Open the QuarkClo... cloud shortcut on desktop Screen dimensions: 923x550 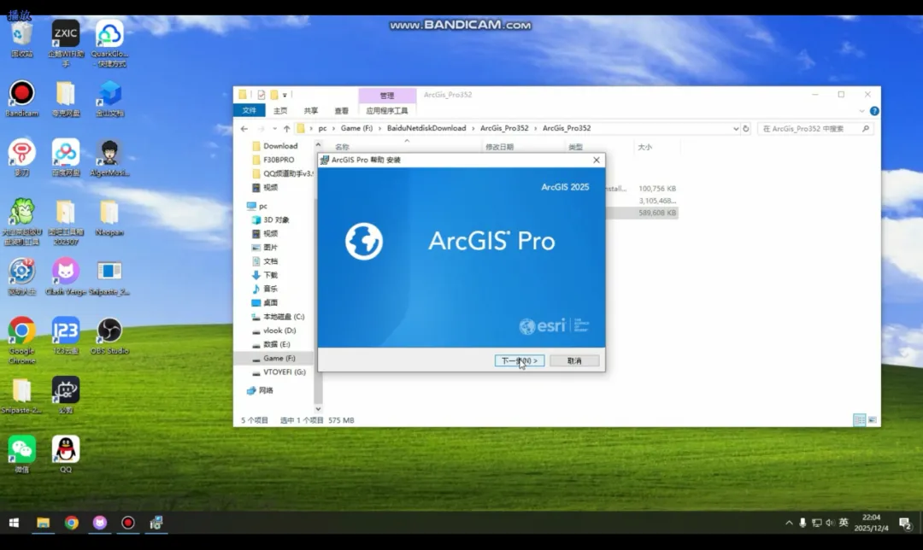(109, 43)
